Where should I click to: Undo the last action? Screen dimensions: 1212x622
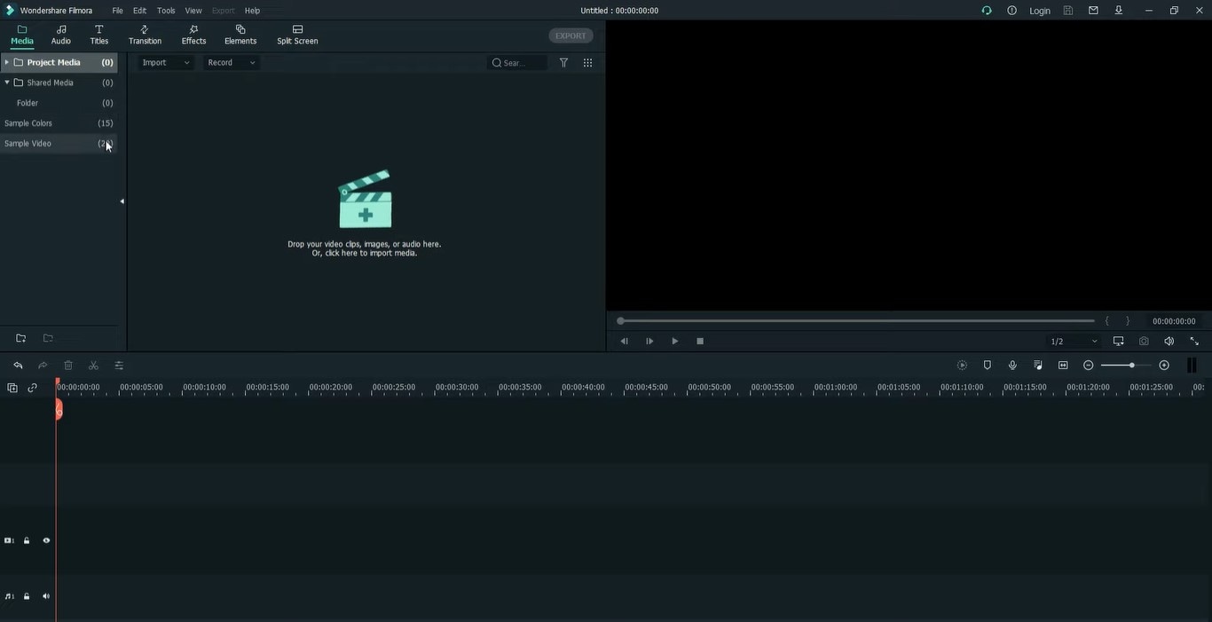pyautogui.click(x=18, y=366)
